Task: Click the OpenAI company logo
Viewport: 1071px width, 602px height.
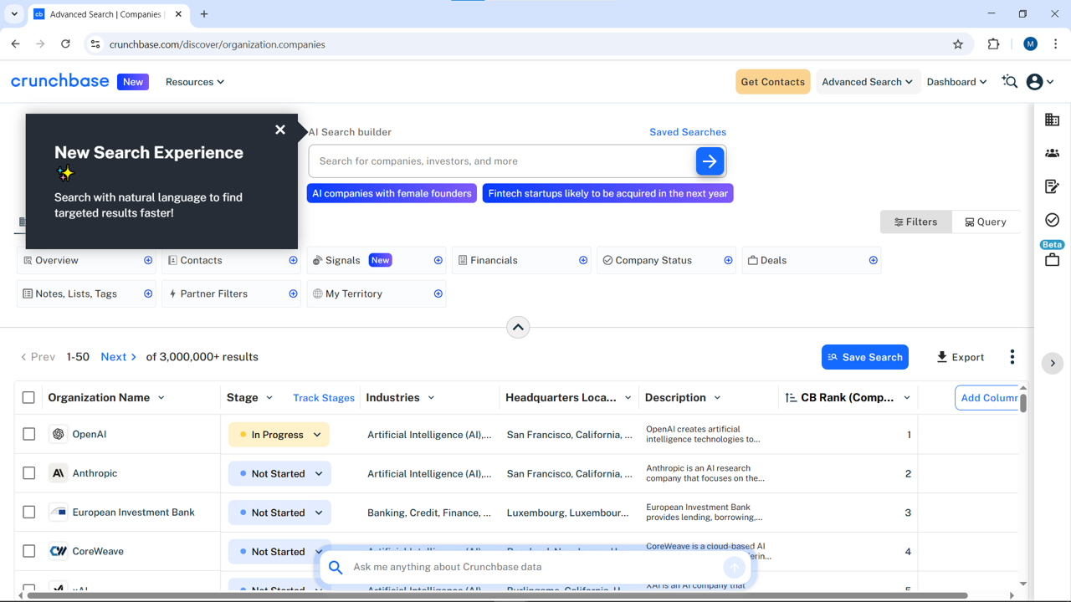Action: [x=58, y=434]
